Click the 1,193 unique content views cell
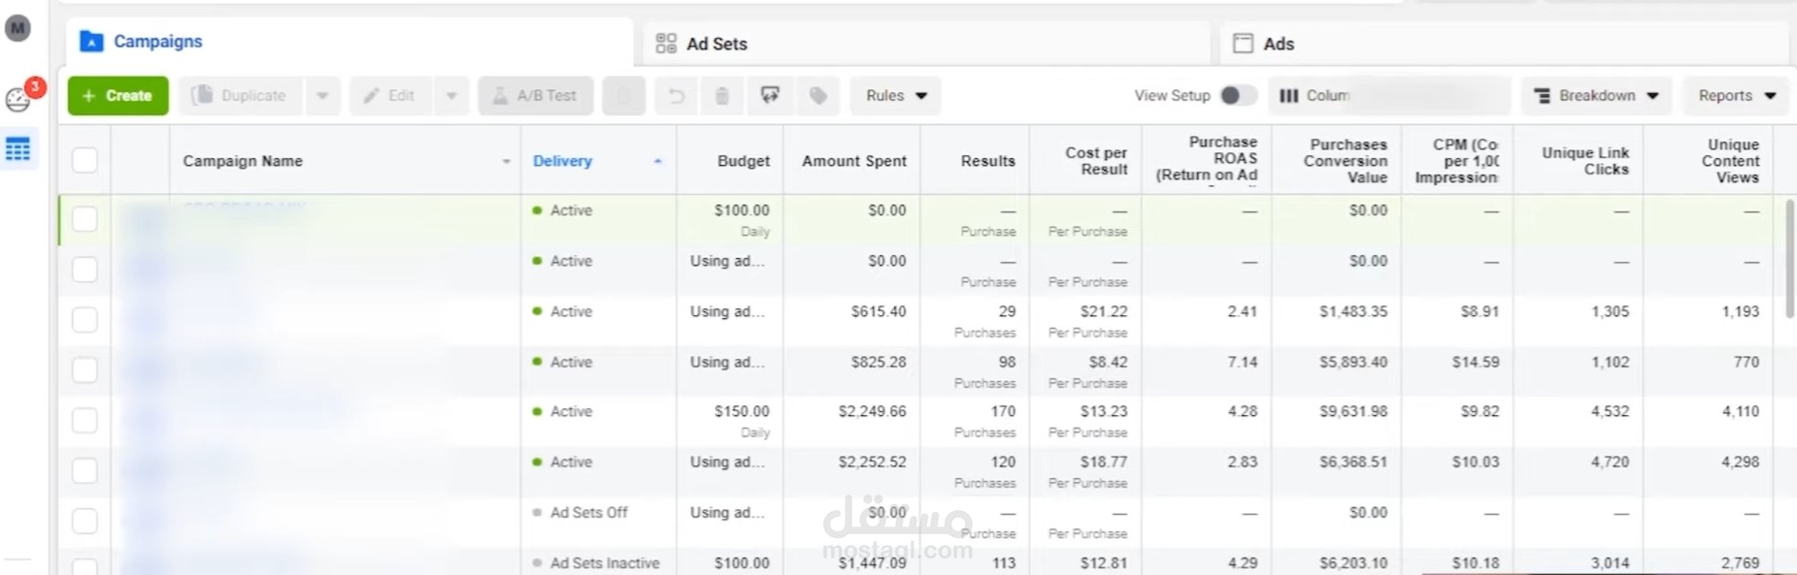Image resolution: width=1797 pixels, height=575 pixels. click(x=1741, y=311)
